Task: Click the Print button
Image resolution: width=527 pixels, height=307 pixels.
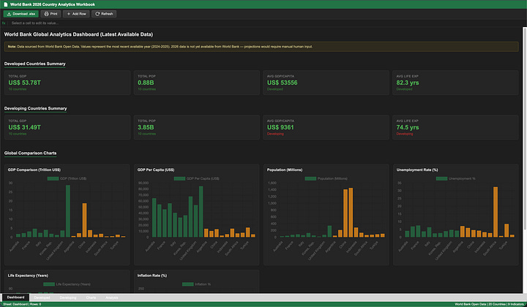Action: 51,14
